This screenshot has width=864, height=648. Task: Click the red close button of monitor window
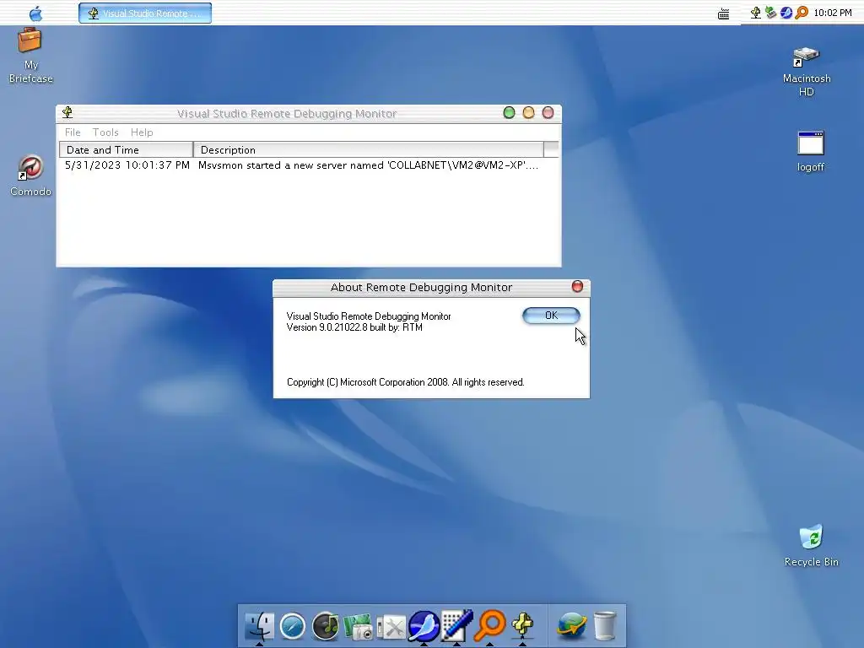548,113
